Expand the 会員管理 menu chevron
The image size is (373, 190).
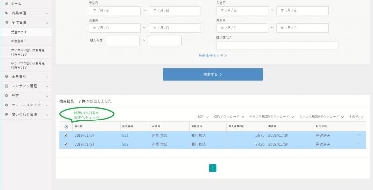(47, 77)
